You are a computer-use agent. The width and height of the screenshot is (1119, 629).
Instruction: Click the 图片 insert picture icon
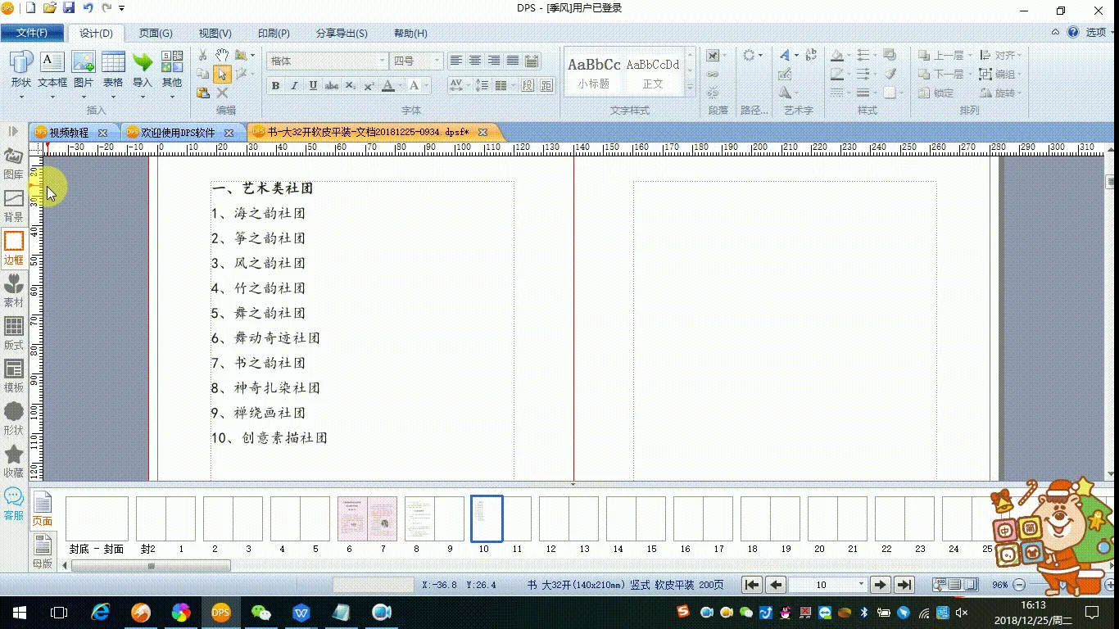coord(84,70)
